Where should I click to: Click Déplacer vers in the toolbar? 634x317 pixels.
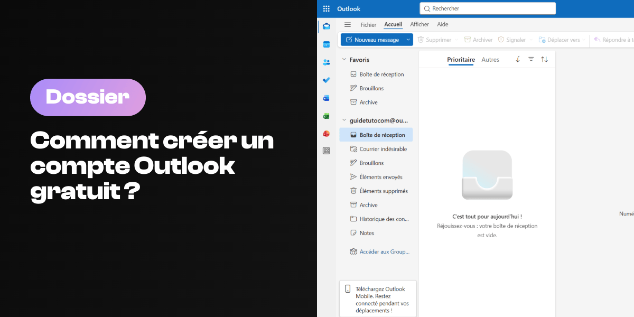pyautogui.click(x=559, y=40)
